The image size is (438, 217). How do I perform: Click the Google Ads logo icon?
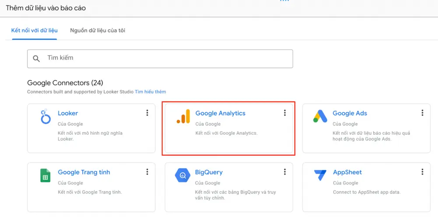320,116
